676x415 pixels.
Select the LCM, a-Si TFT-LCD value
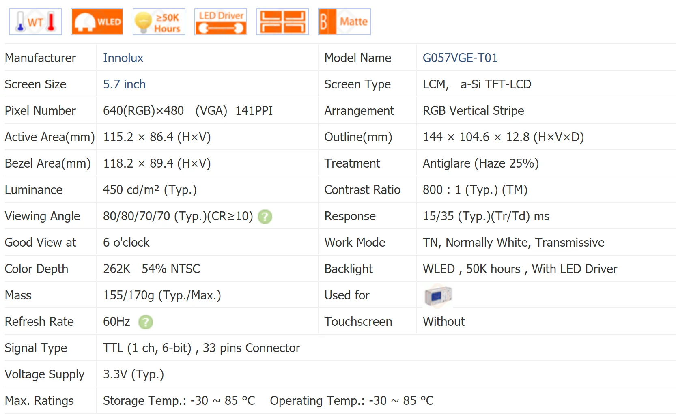[x=477, y=84]
